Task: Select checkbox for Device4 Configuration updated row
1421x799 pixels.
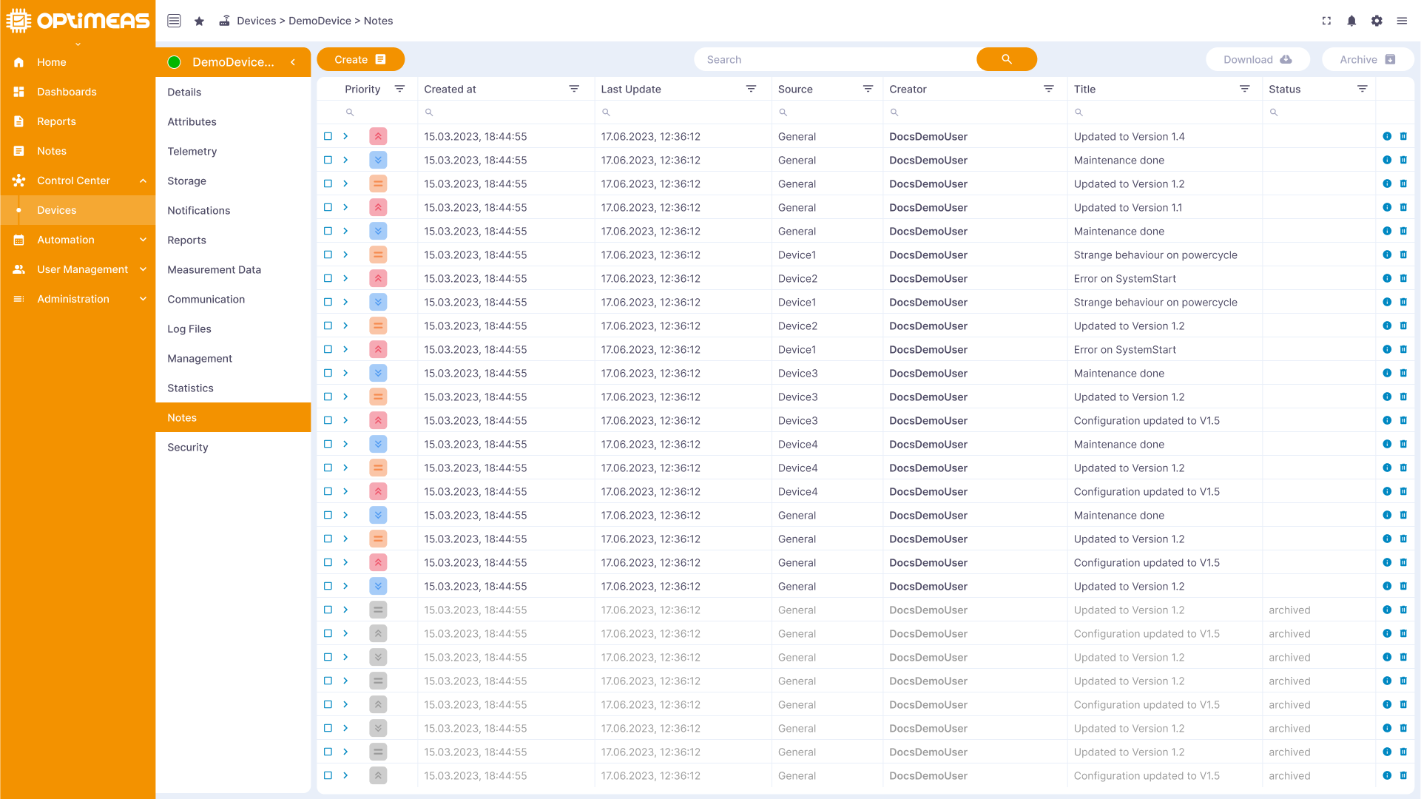Action: point(328,491)
